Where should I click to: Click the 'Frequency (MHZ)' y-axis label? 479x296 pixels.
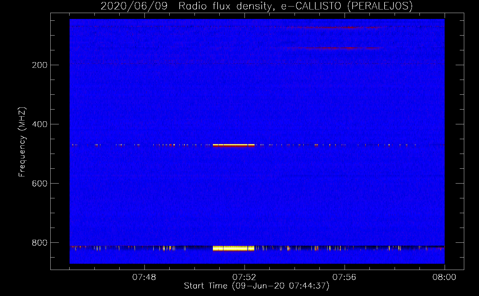[22, 142]
